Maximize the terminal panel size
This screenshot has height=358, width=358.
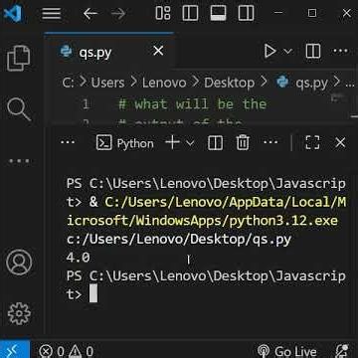(312, 143)
